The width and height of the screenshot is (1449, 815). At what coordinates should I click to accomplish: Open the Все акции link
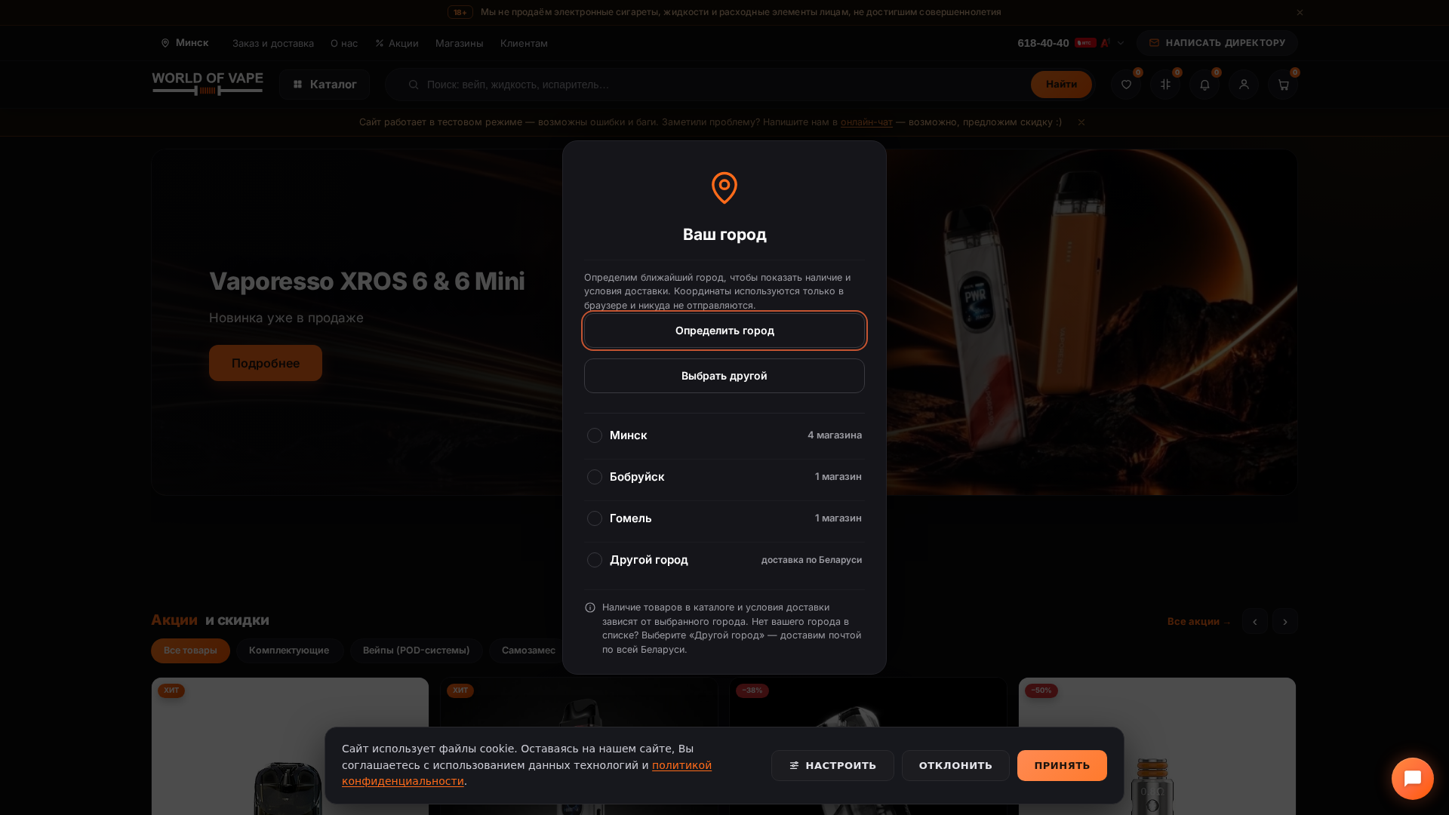coord(1199,621)
